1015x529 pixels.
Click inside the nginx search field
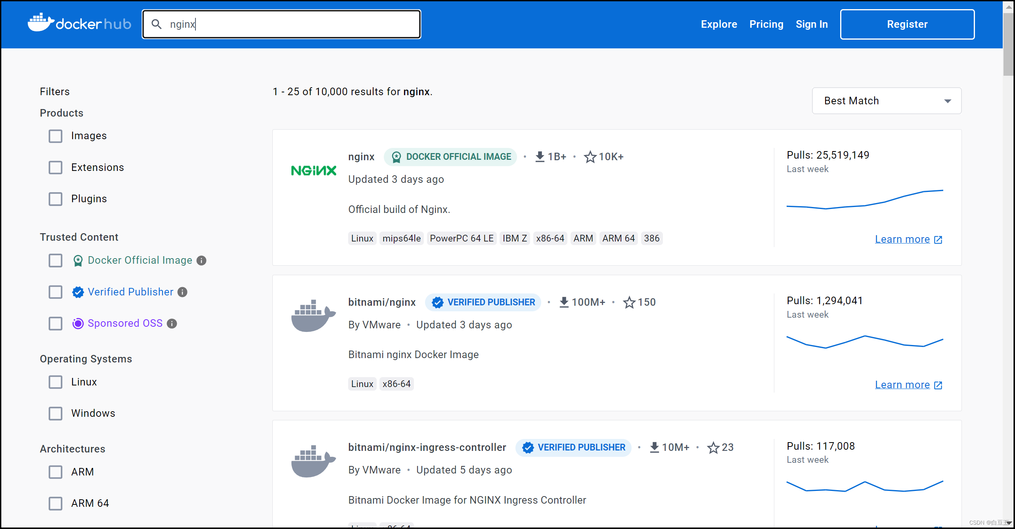pyautogui.click(x=293, y=24)
